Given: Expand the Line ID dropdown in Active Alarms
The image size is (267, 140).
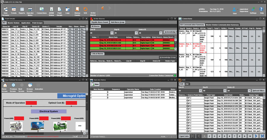Looking at the screenshot, I should point(112,33).
